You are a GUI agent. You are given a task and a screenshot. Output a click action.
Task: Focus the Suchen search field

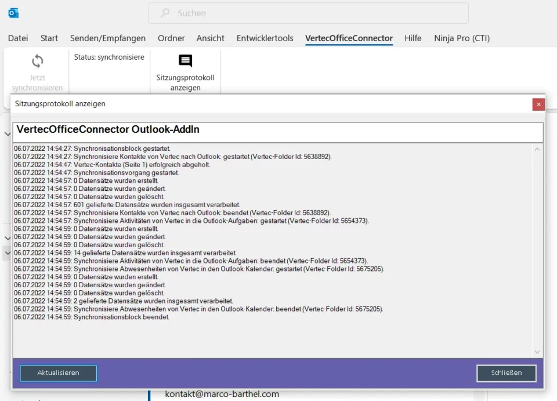point(308,13)
